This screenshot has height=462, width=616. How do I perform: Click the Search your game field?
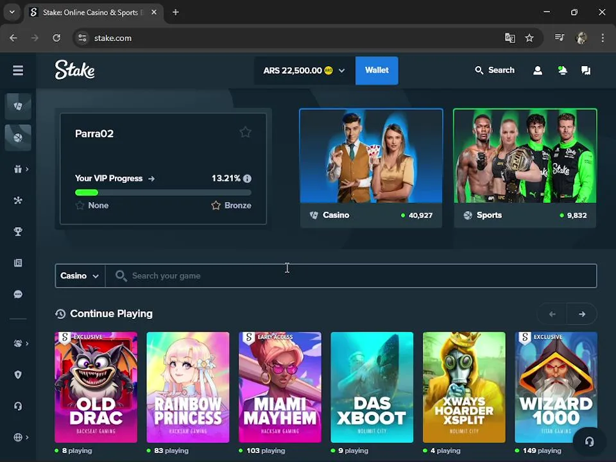pos(351,276)
